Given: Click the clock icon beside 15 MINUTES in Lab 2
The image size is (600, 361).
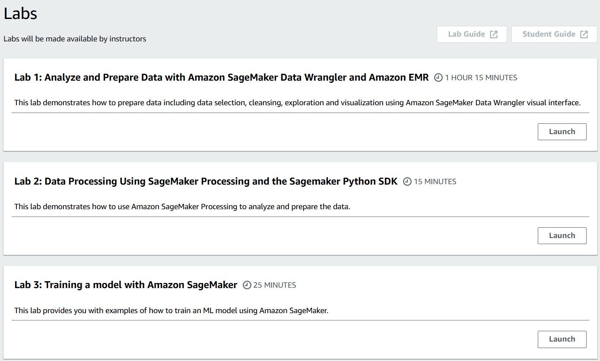Looking at the screenshot, I should pyautogui.click(x=407, y=182).
